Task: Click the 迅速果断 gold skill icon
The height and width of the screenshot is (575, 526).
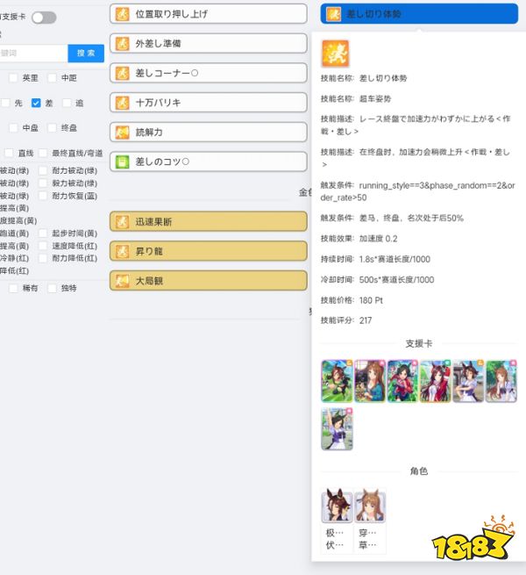Action: [123, 222]
